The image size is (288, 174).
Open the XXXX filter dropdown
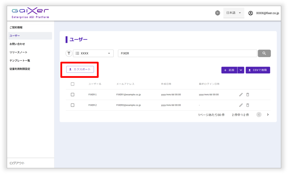[93, 53]
